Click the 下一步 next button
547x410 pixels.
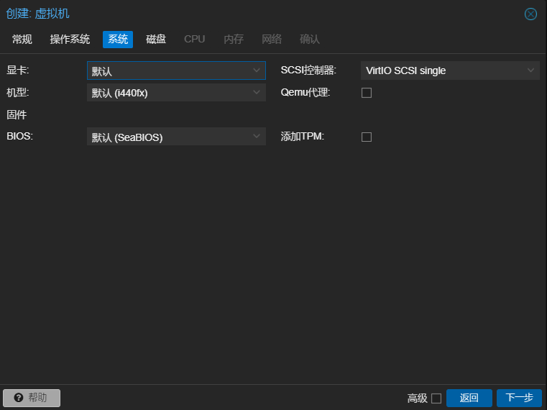(x=519, y=398)
